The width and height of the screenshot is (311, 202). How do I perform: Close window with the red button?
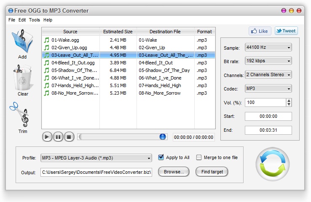[x=299, y=11]
